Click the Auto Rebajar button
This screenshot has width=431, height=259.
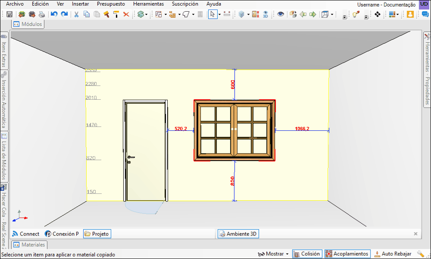(393, 254)
